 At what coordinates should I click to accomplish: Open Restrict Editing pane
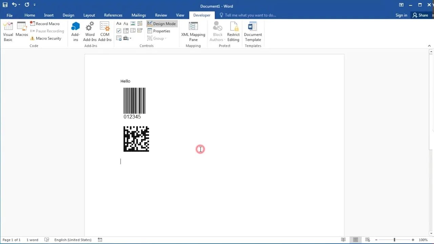point(233,32)
